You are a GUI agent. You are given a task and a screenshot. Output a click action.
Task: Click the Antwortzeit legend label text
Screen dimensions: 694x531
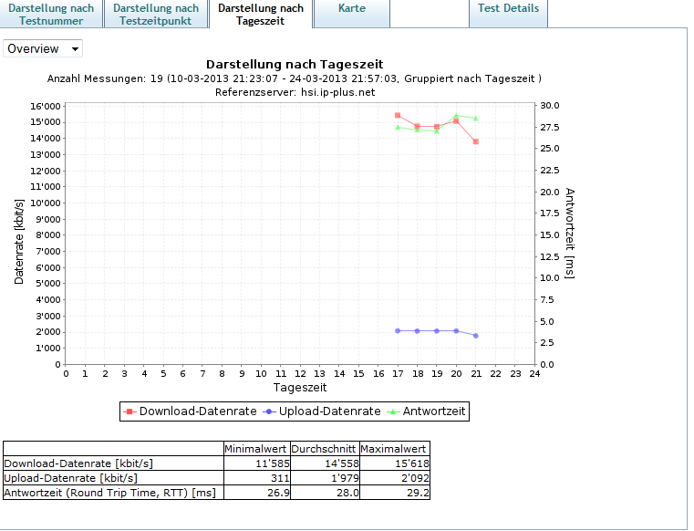pos(434,411)
